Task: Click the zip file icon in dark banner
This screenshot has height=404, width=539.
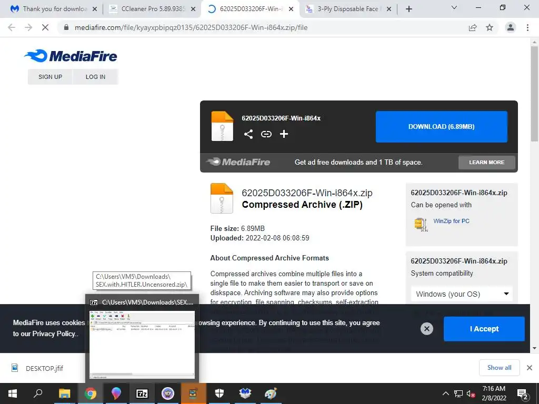Action: [x=222, y=126]
